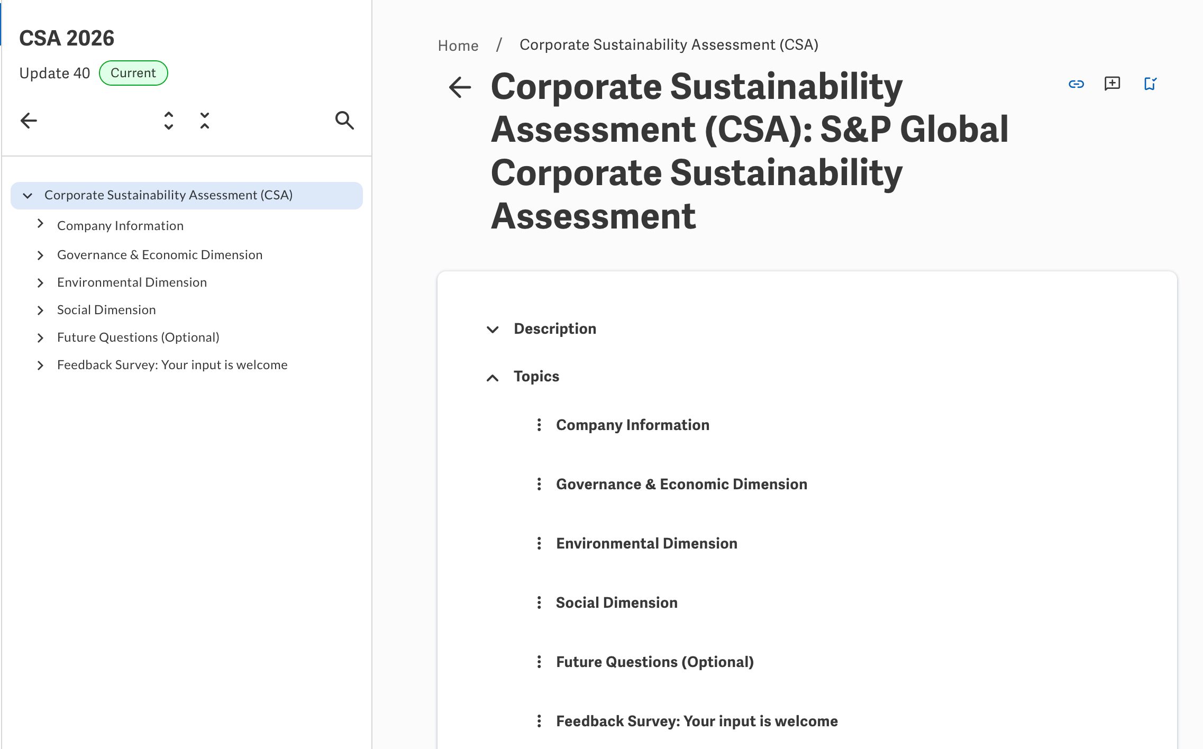Expand Company Information in sidebar tree

point(40,224)
